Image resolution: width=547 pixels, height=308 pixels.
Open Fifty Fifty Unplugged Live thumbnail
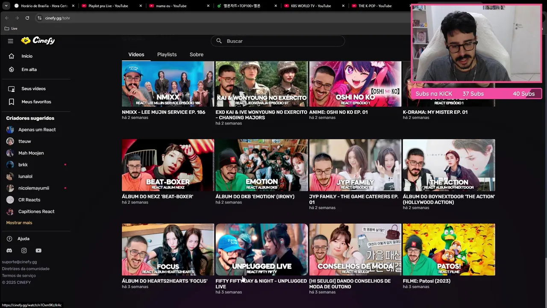coord(262,249)
